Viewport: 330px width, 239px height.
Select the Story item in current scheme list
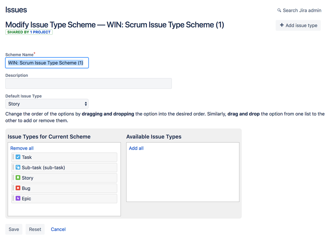64,178
